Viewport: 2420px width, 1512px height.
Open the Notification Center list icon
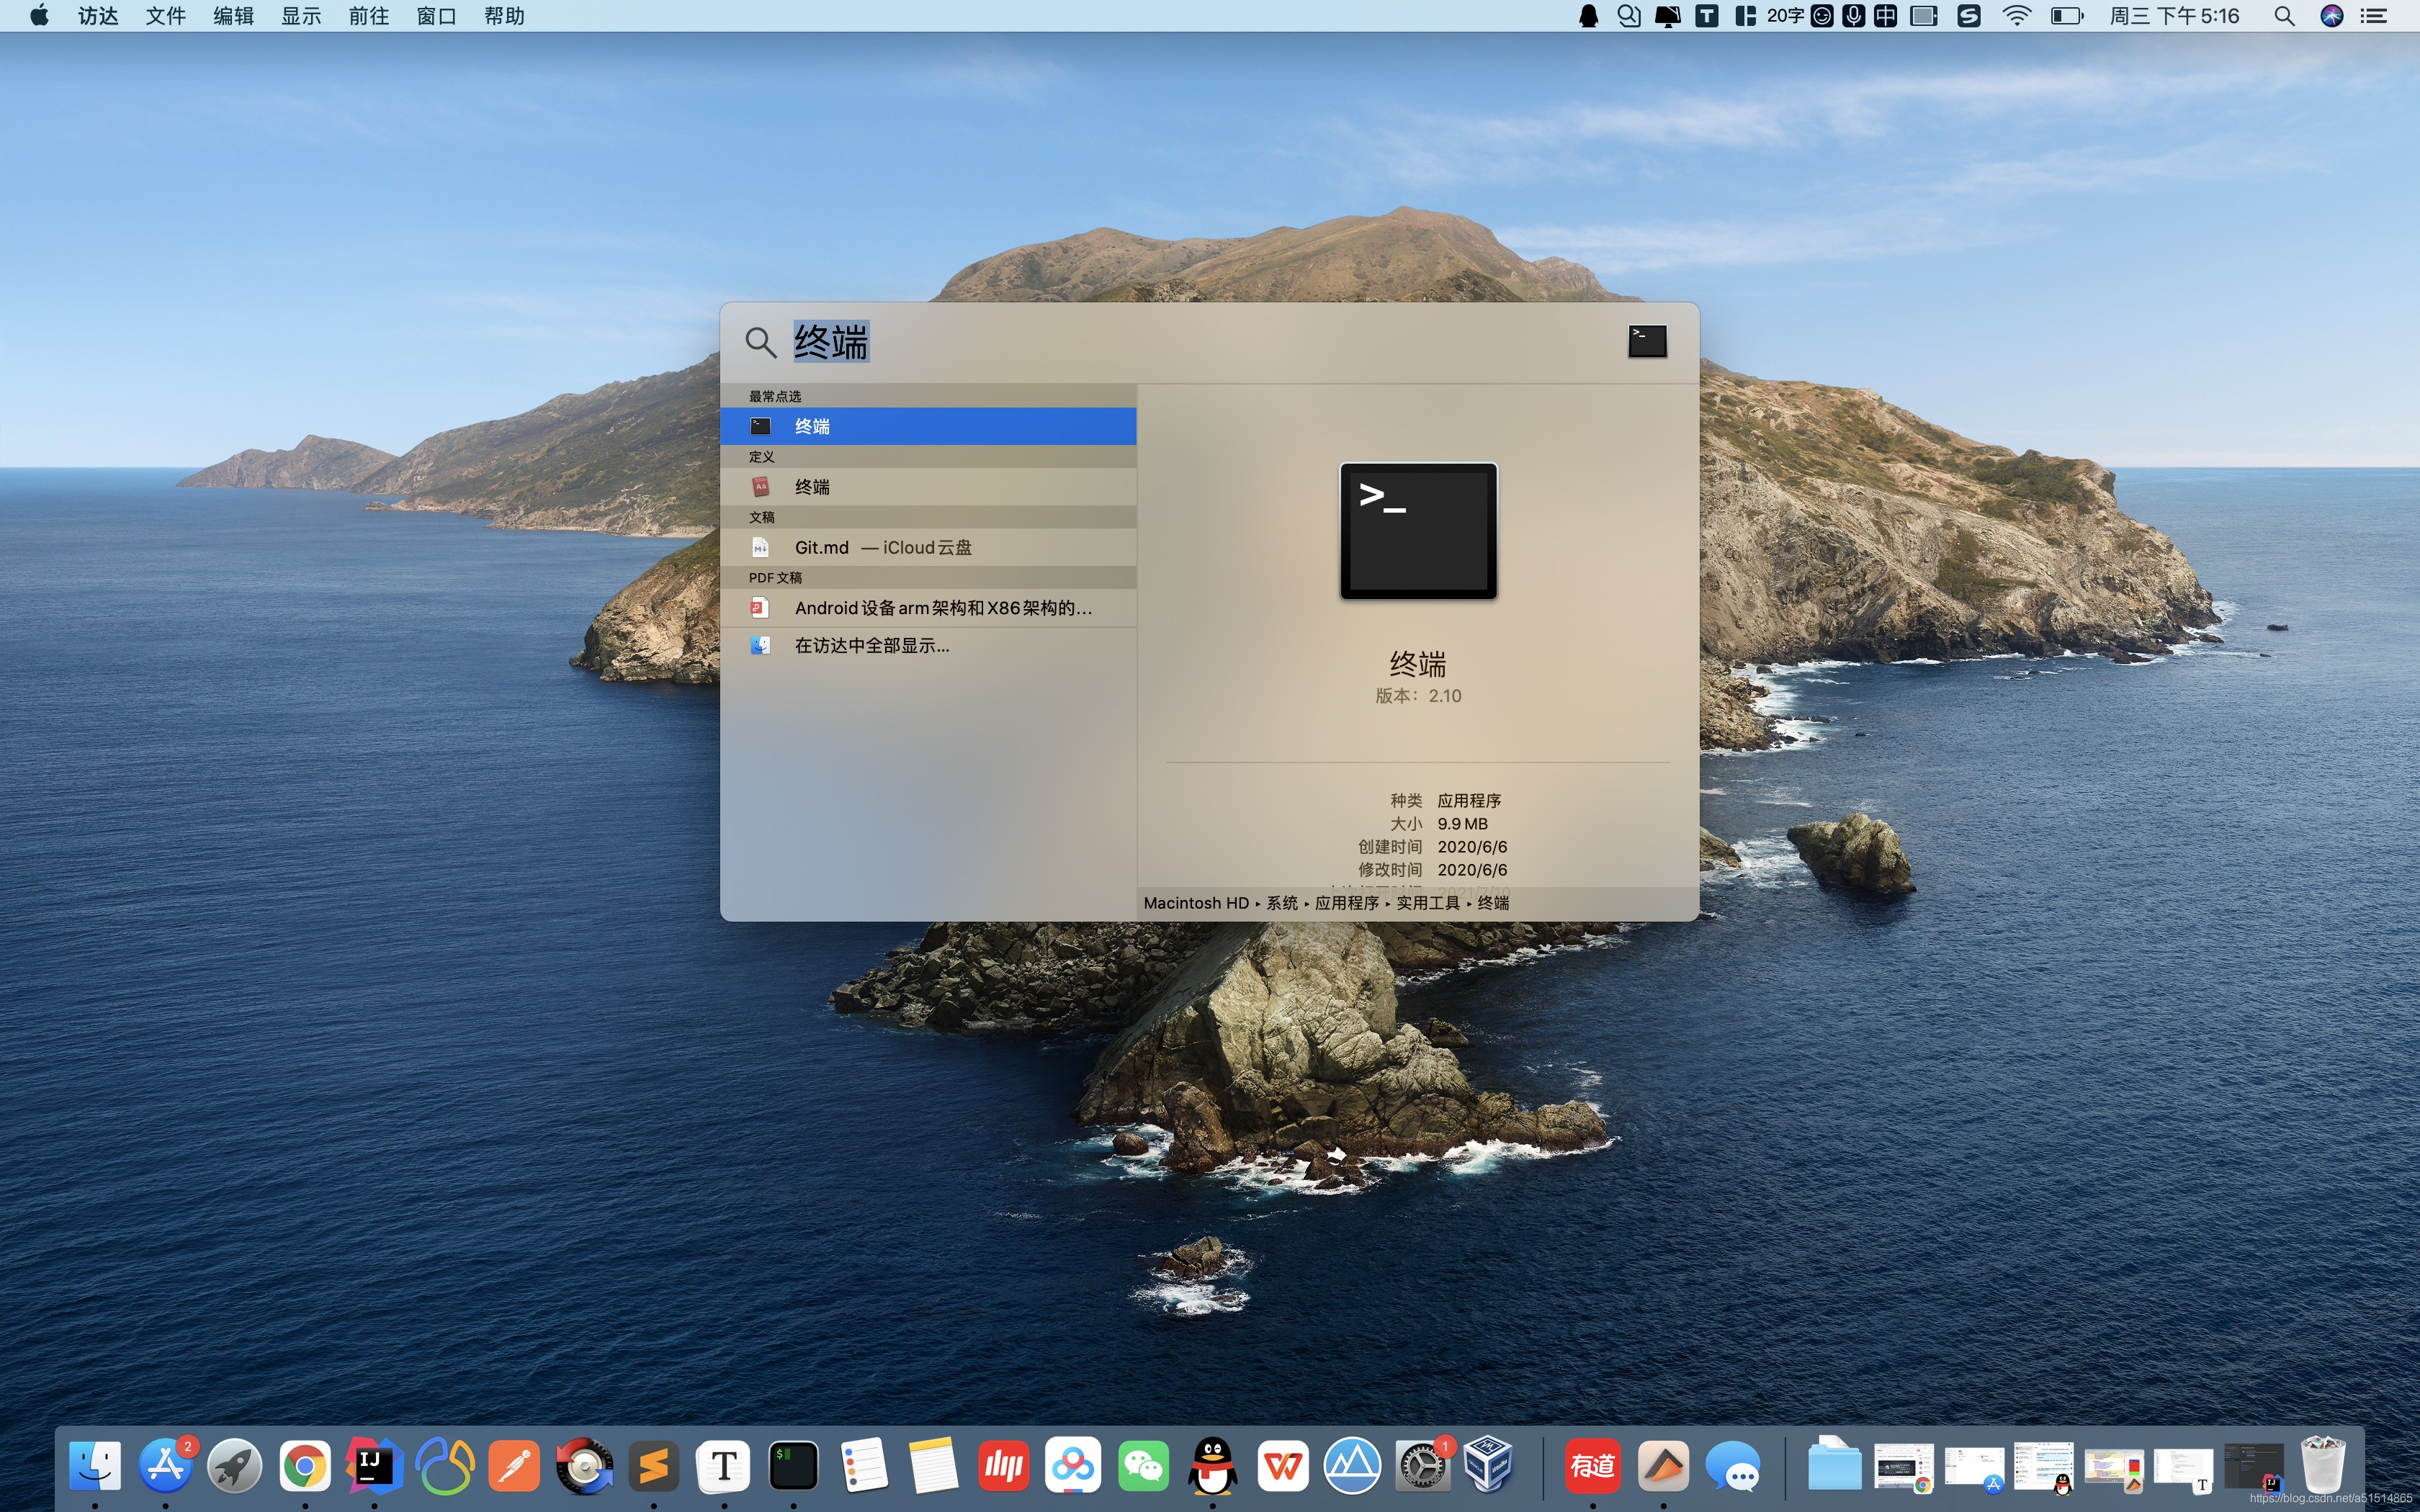[x=2374, y=16]
